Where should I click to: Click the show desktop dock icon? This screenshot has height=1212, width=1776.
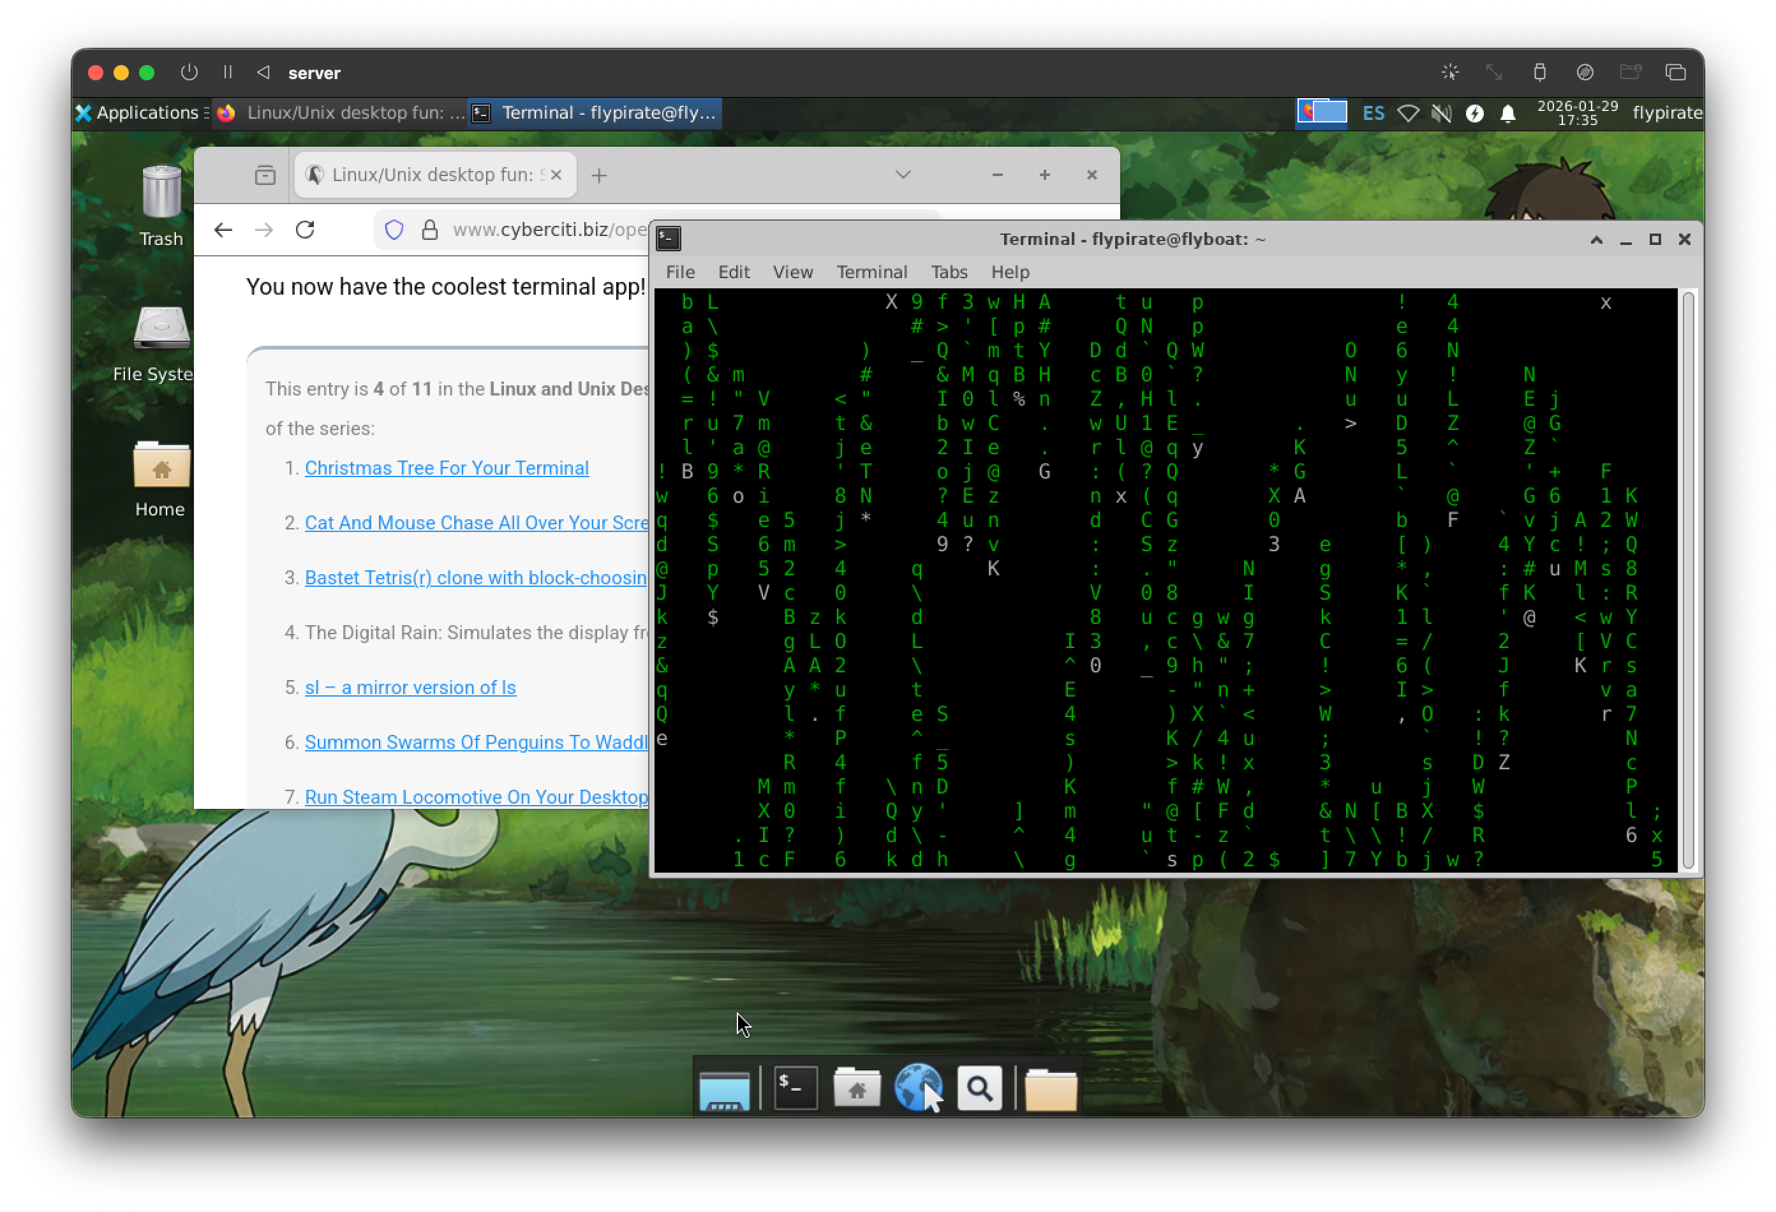pyautogui.click(x=723, y=1088)
